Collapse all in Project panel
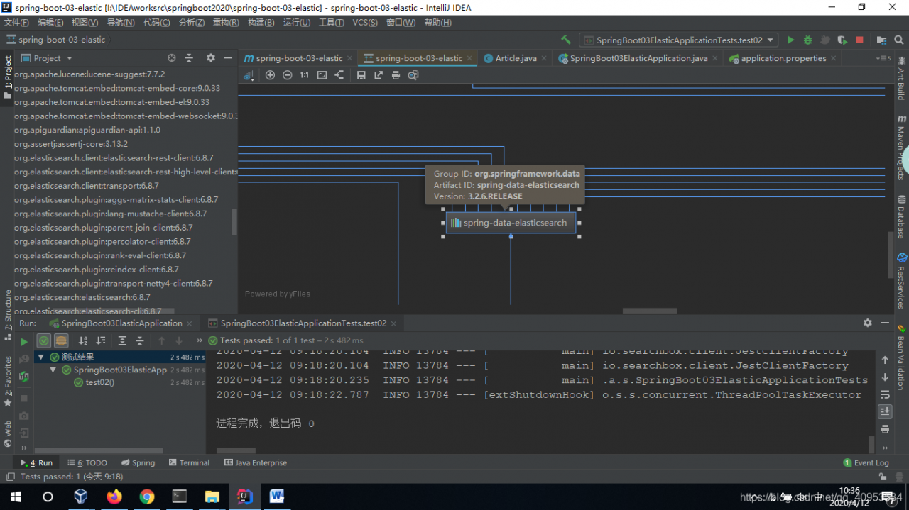 click(x=189, y=58)
